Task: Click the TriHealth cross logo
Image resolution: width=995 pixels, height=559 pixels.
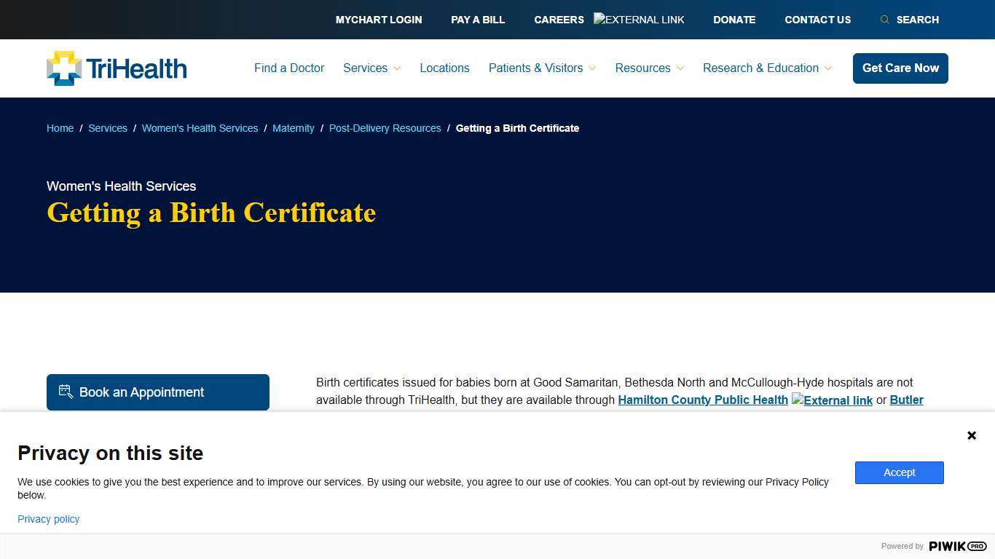Action: pyautogui.click(x=62, y=68)
